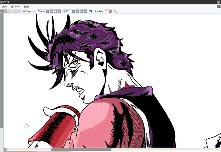Rotate canvas counterclockwise
This screenshot has width=221, height=152.
pyautogui.click(x=77, y=11)
